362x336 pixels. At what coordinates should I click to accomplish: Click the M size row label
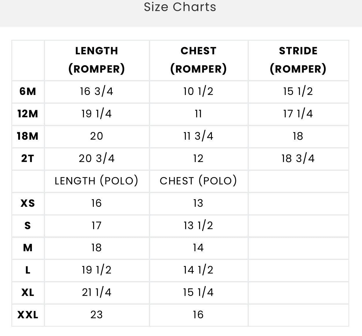(x=28, y=248)
